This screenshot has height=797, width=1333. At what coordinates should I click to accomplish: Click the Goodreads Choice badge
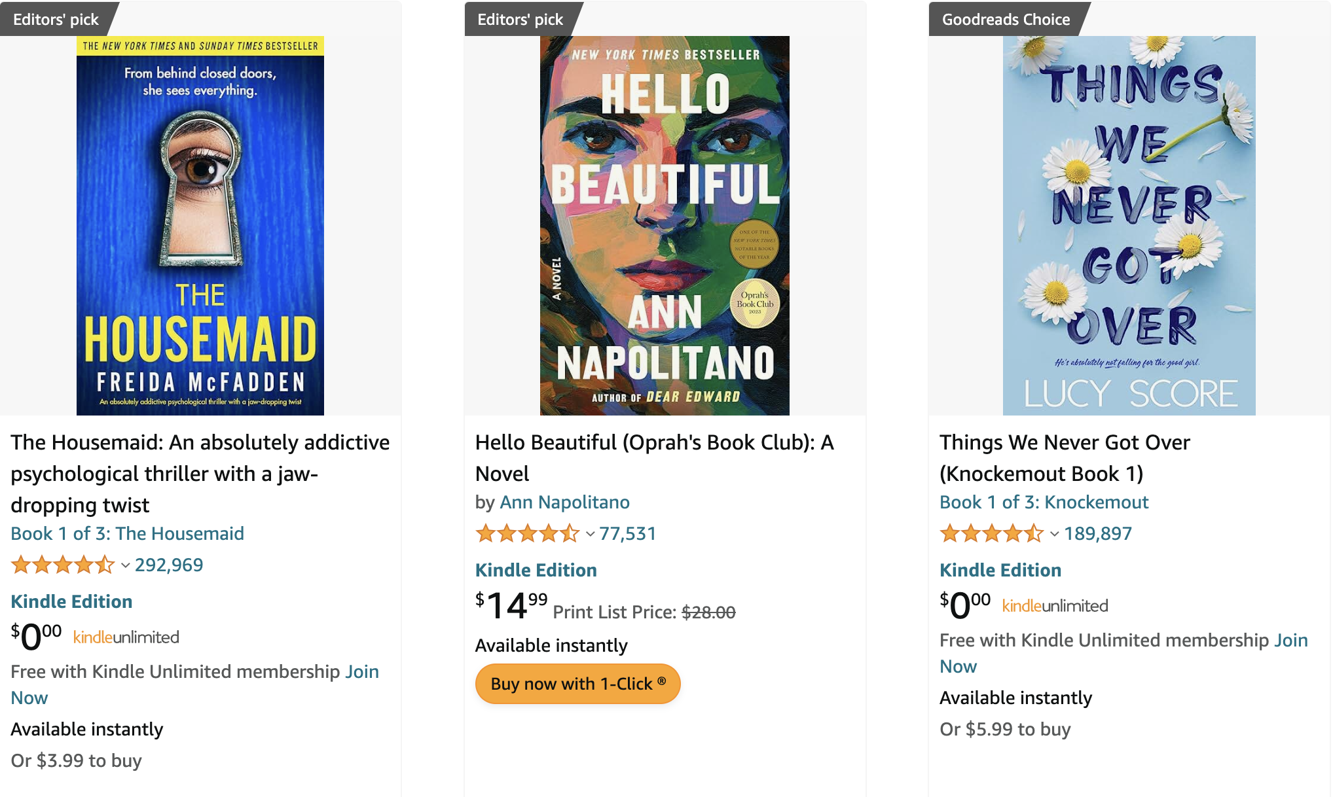(x=1005, y=19)
